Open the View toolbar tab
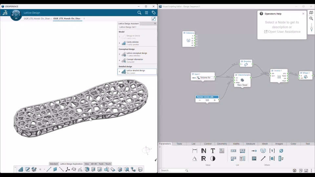 click(87, 164)
